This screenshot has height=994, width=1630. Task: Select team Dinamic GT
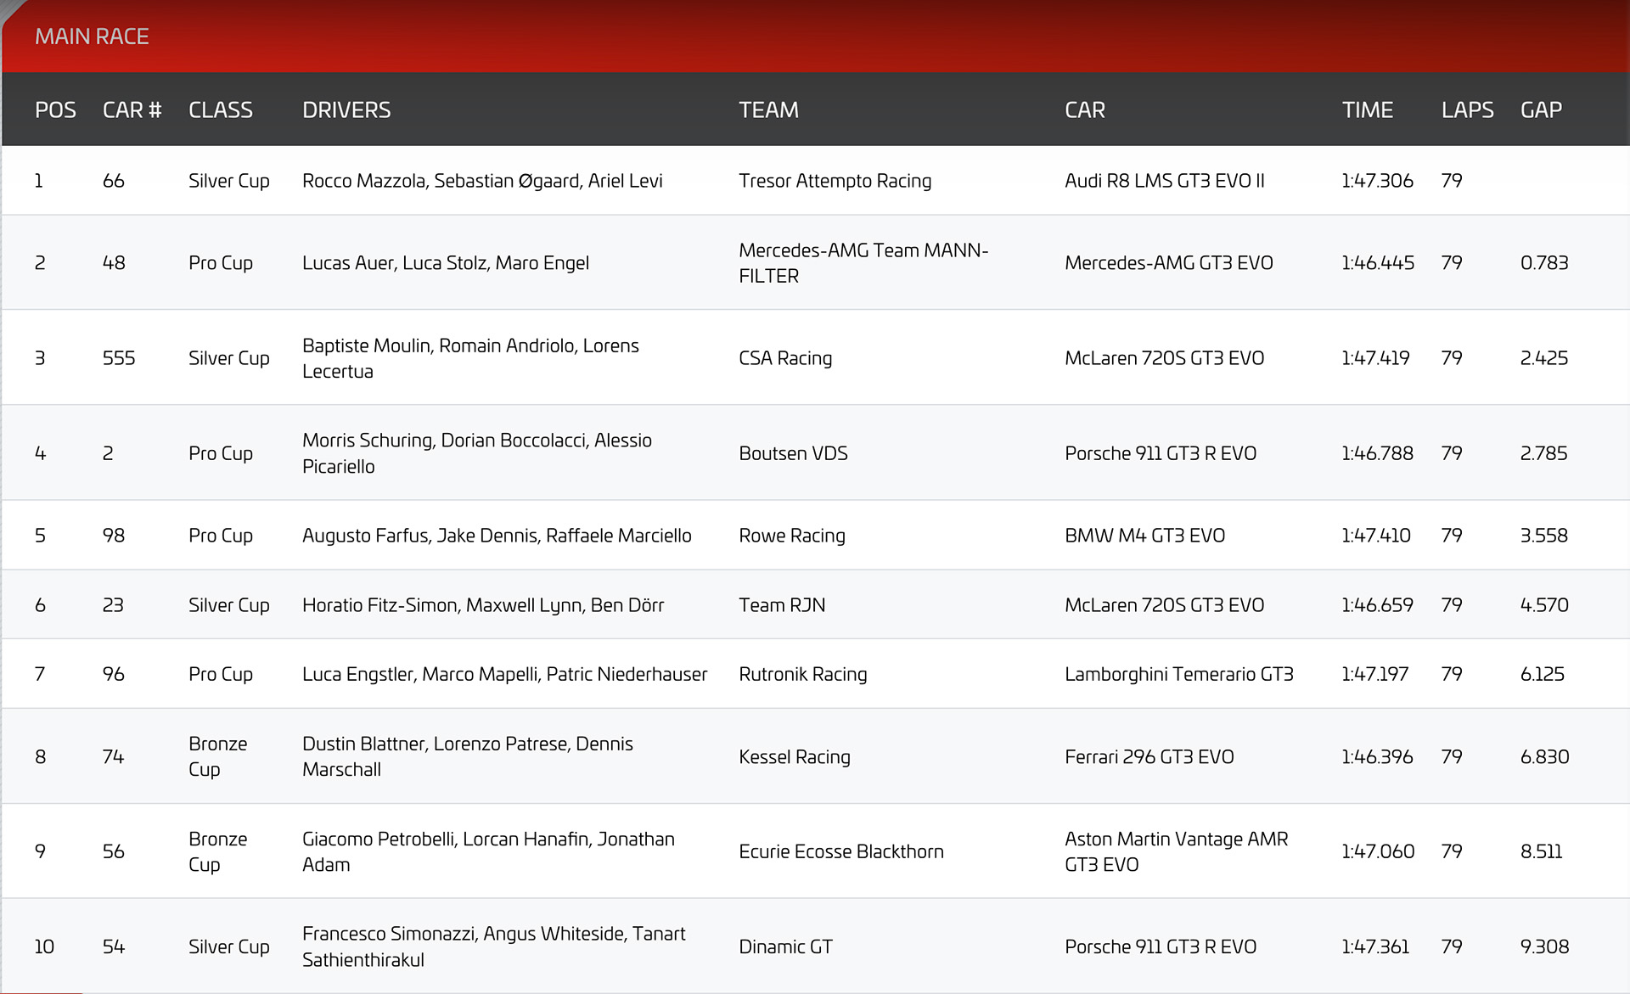click(785, 946)
